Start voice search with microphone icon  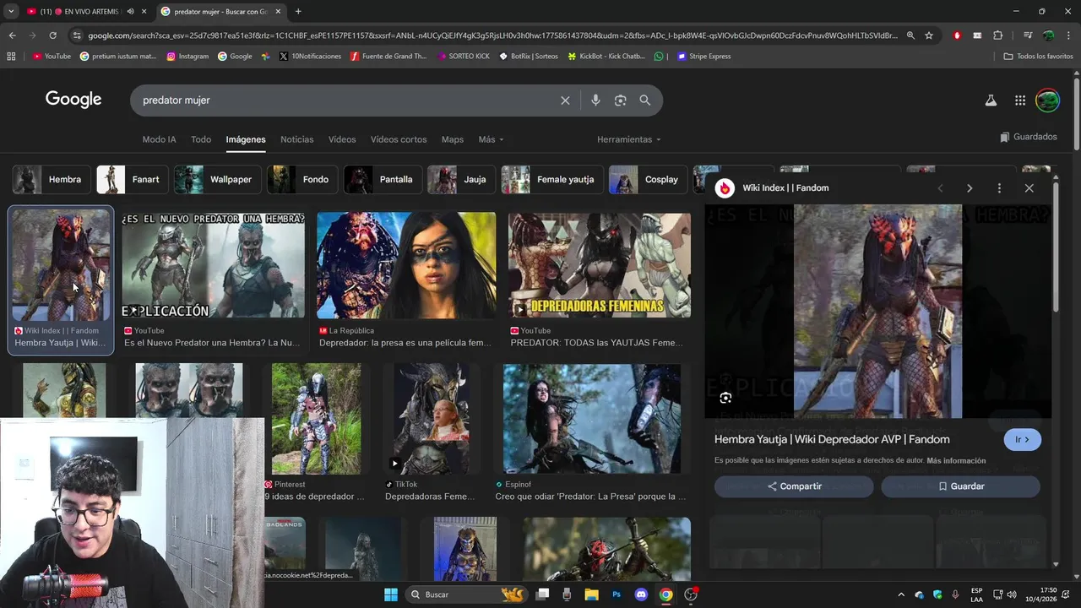(x=595, y=100)
